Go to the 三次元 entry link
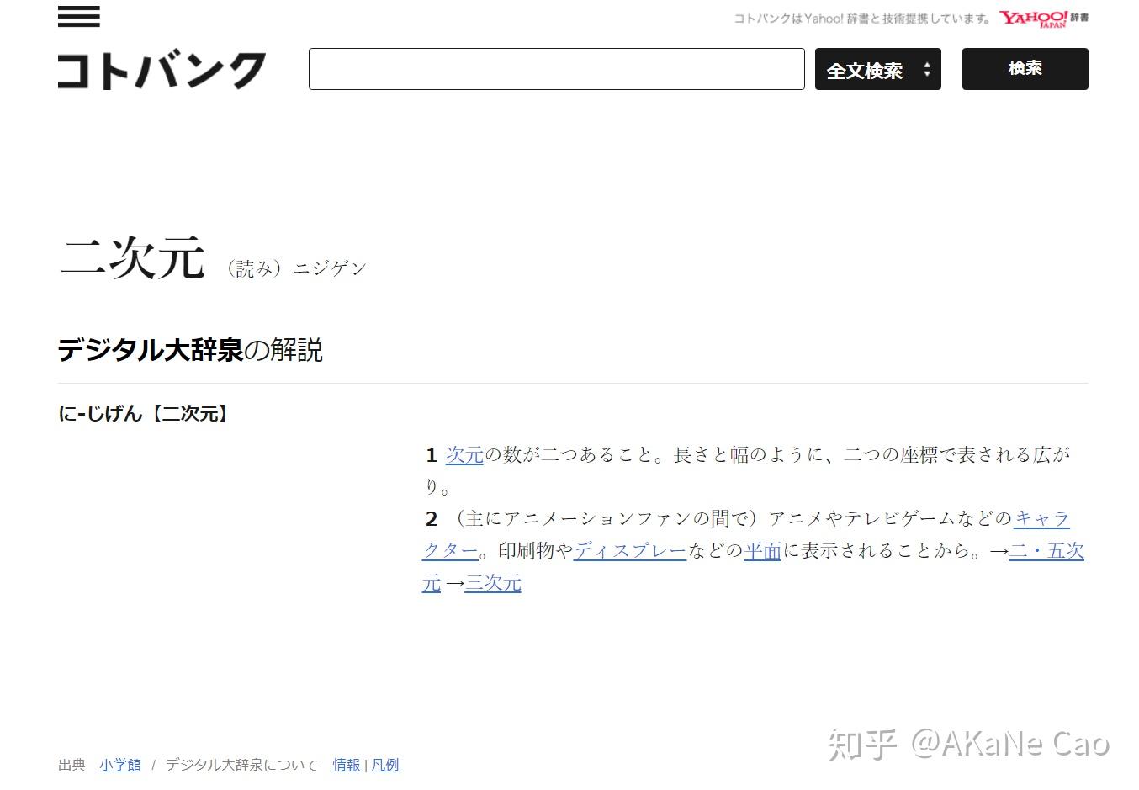Image resolution: width=1139 pixels, height=790 pixels. click(x=493, y=583)
